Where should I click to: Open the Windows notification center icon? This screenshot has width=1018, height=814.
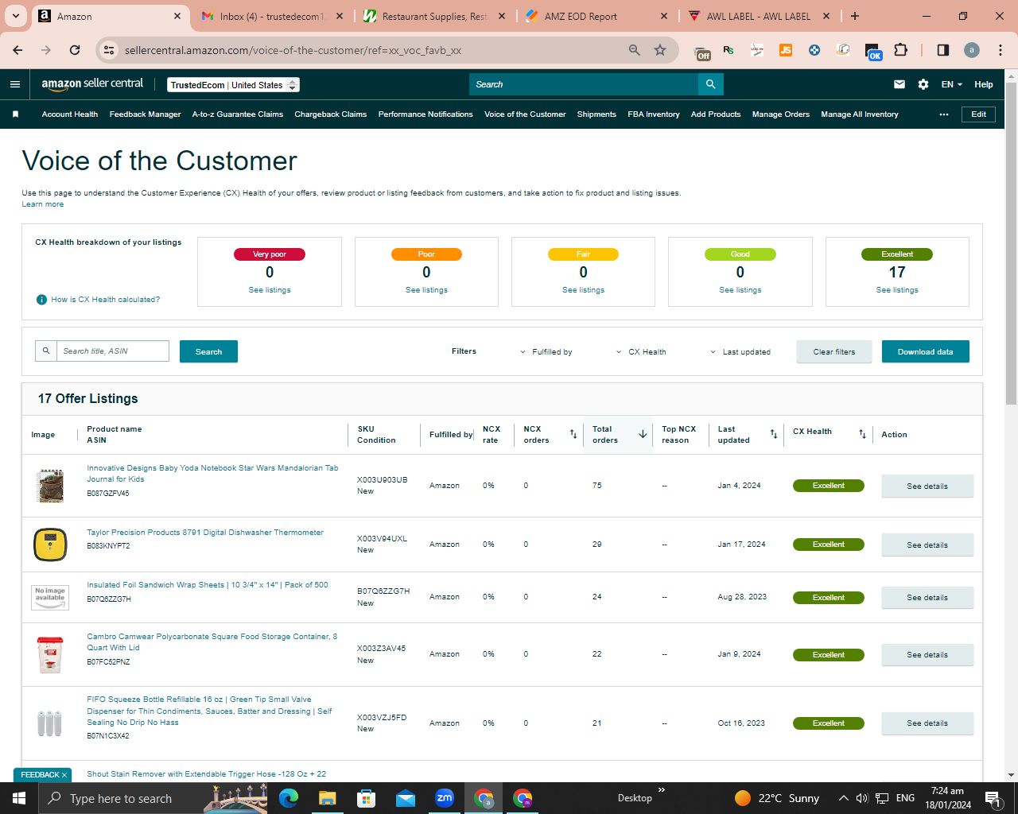point(993,798)
